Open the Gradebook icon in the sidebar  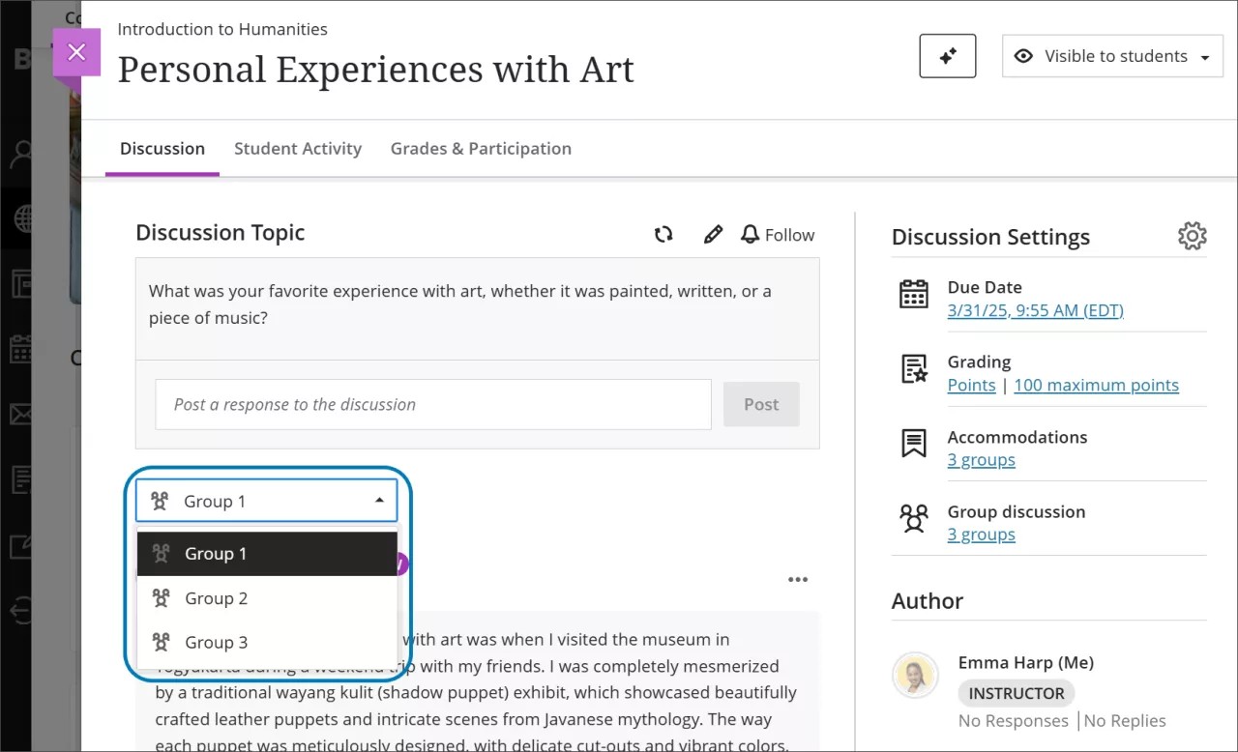[19, 478]
